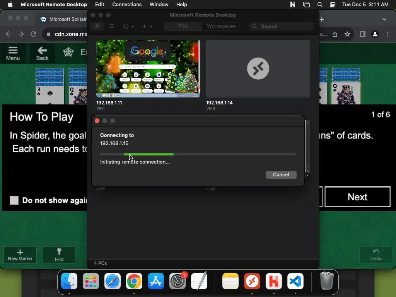Open the Connections menu

click(x=127, y=4)
